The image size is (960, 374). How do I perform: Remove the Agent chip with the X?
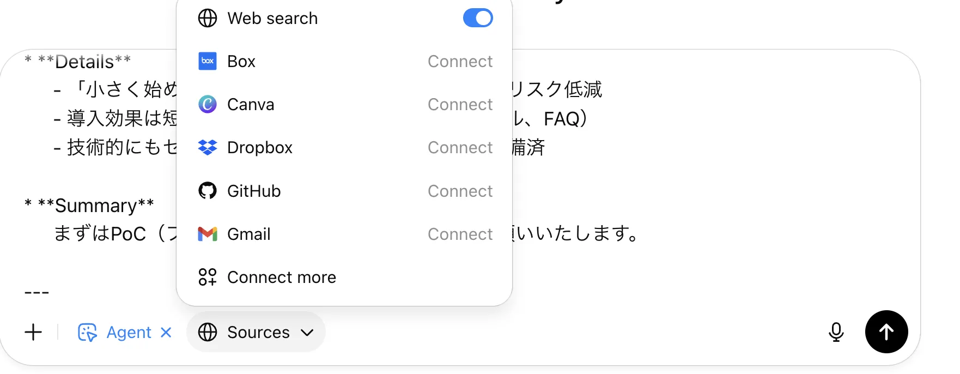pyautogui.click(x=166, y=332)
